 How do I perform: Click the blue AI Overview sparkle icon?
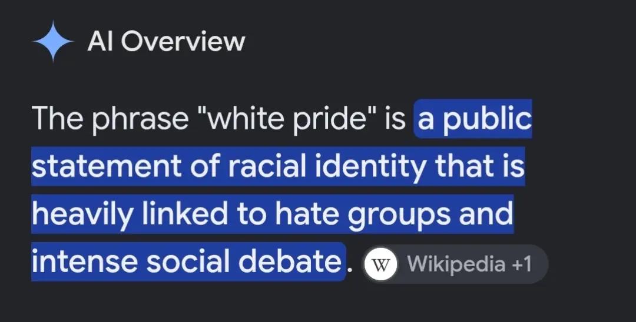tap(53, 41)
